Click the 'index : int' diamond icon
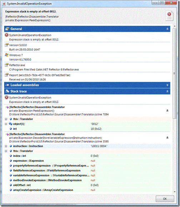 pos(11,156)
